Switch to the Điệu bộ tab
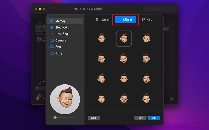This screenshot has width=209, height=130. pyautogui.click(x=125, y=20)
